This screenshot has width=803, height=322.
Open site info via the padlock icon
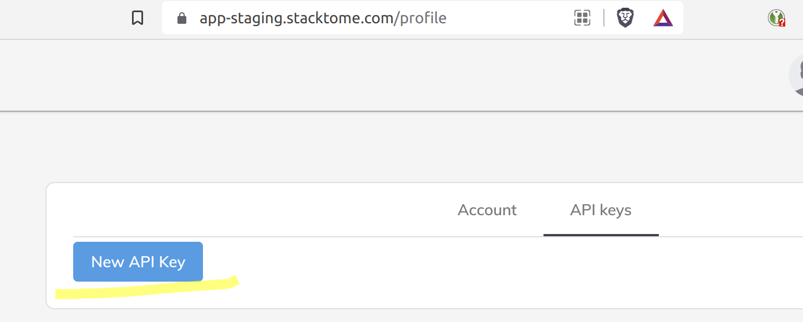click(x=181, y=18)
